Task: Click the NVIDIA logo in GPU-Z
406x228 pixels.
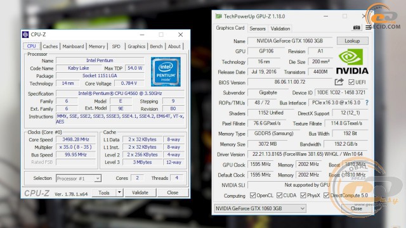Action: click(352, 62)
